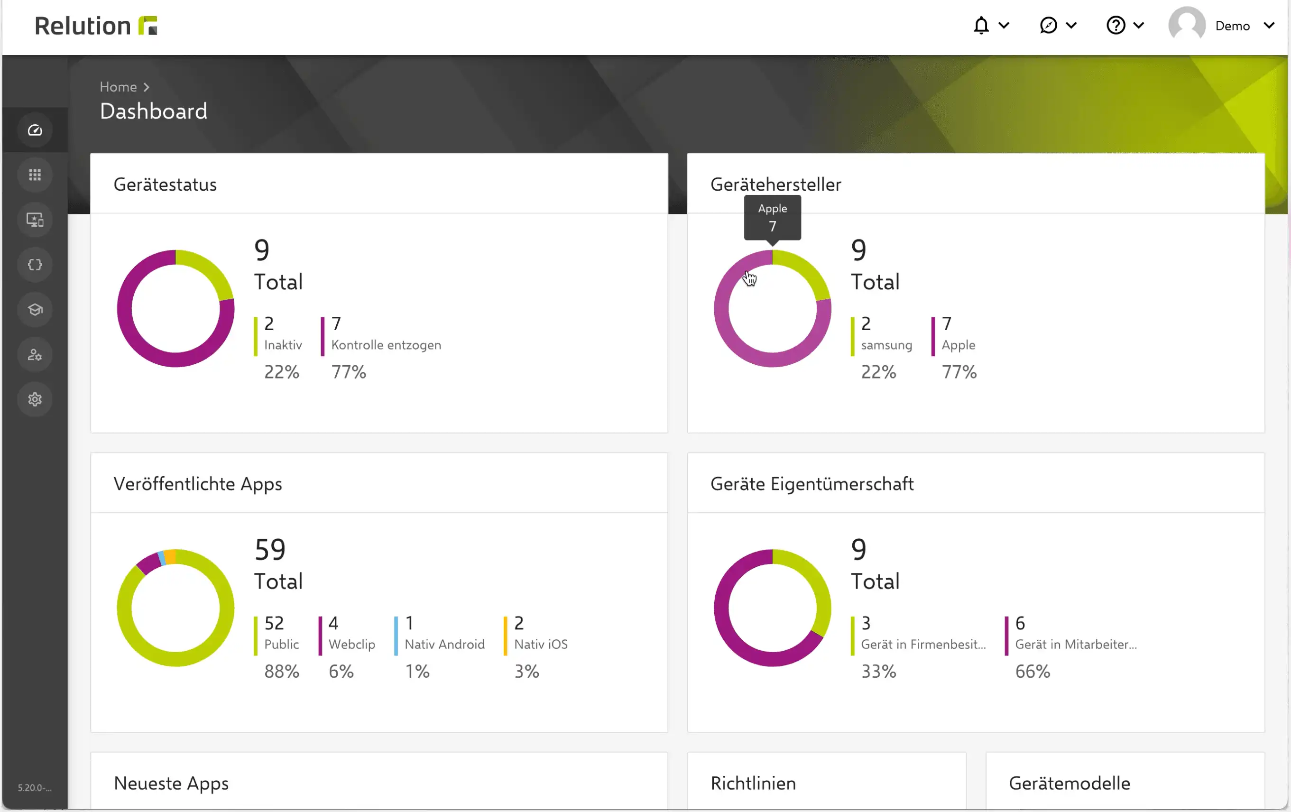
Task: Click the Dashboard page heading
Action: pos(153,111)
